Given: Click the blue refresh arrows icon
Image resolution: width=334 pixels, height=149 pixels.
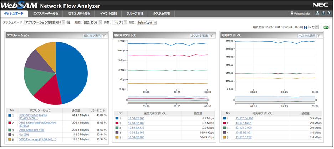Looking at the screenshot, I should (x=305, y=27).
